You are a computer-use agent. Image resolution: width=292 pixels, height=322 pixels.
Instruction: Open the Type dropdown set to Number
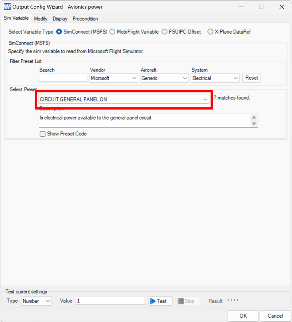(x=36, y=301)
